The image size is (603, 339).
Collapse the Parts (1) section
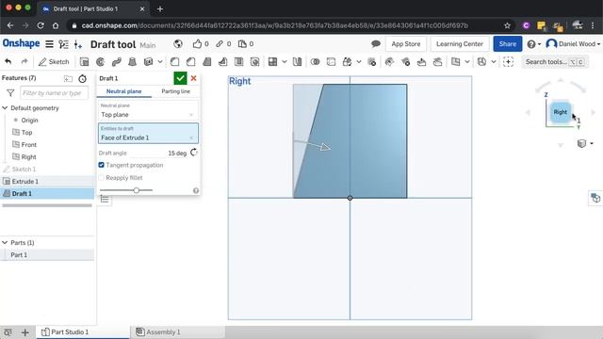tap(5, 243)
